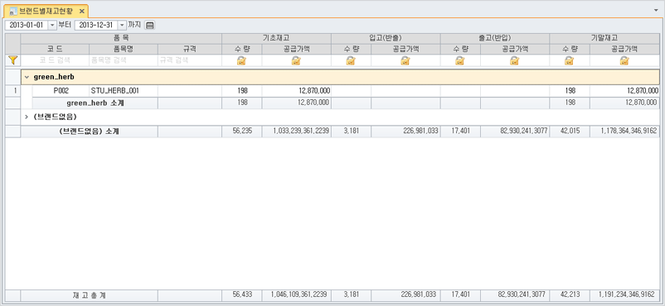The height and width of the screenshot is (306, 665).
Task: Click the 코드 검색 filter field
Action: 55,60
